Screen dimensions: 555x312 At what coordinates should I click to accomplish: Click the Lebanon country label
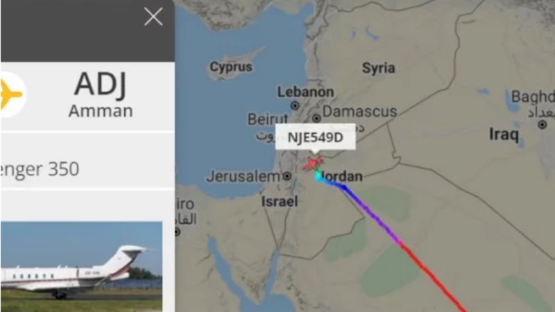[x=305, y=92]
